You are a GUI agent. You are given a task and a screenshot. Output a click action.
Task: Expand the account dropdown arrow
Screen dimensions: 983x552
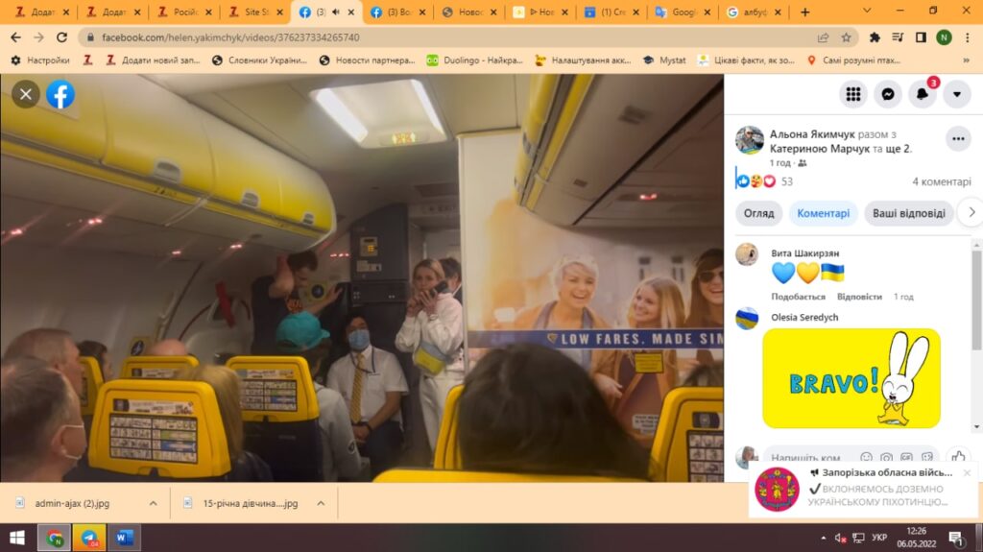coord(956,94)
